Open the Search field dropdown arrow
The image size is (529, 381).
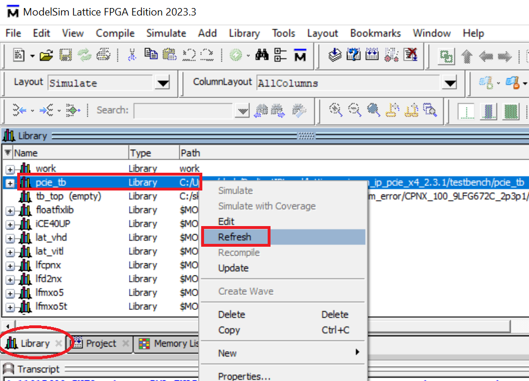coord(242,111)
